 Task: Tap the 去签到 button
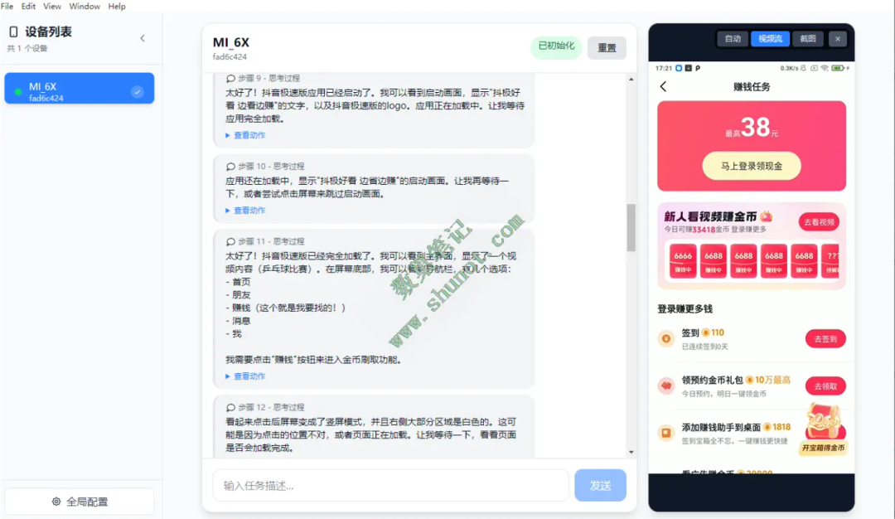[825, 338]
